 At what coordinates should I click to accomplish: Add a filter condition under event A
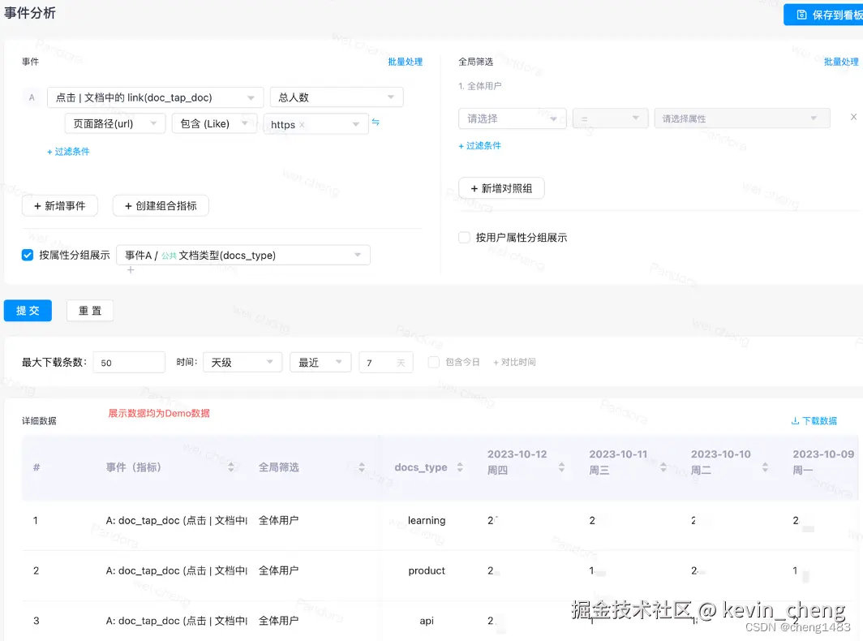pos(68,152)
